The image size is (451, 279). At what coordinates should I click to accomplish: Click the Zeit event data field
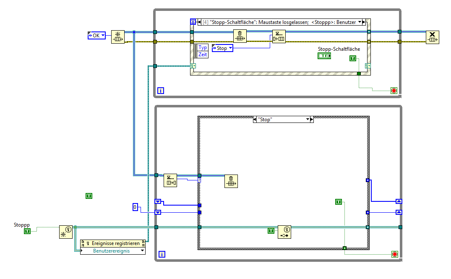coord(203,55)
